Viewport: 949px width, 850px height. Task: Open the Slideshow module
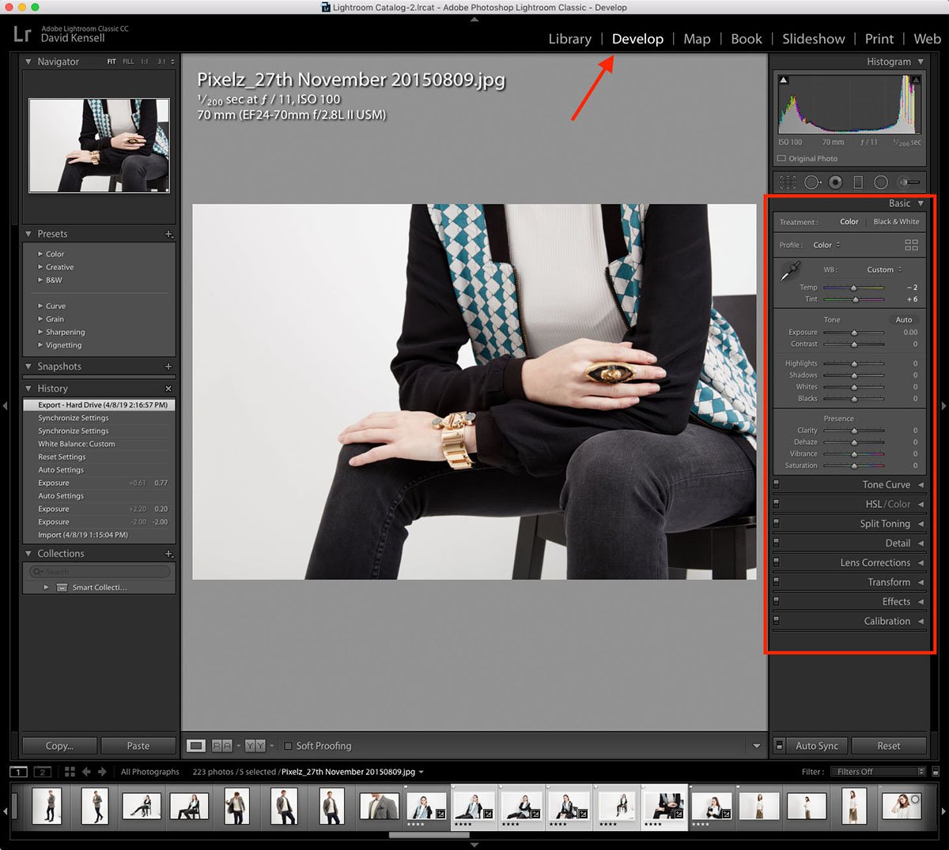click(813, 39)
